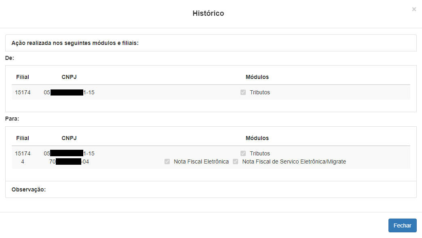Image resolution: width=422 pixels, height=238 pixels.
Task: Click the Módulos header in the Para table
Action: [257, 138]
